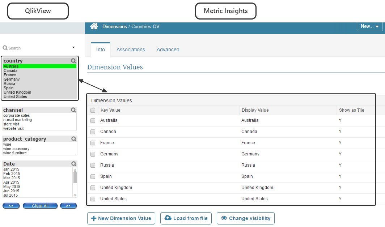Click the home icon in header
The height and width of the screenshot is (227, 385).
94,26
